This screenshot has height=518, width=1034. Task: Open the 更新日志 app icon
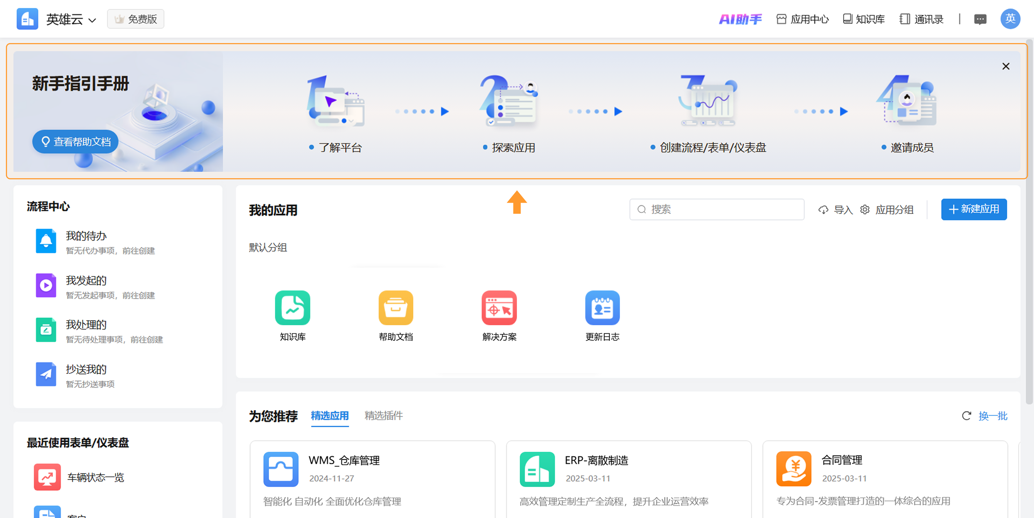coord(602,308)
